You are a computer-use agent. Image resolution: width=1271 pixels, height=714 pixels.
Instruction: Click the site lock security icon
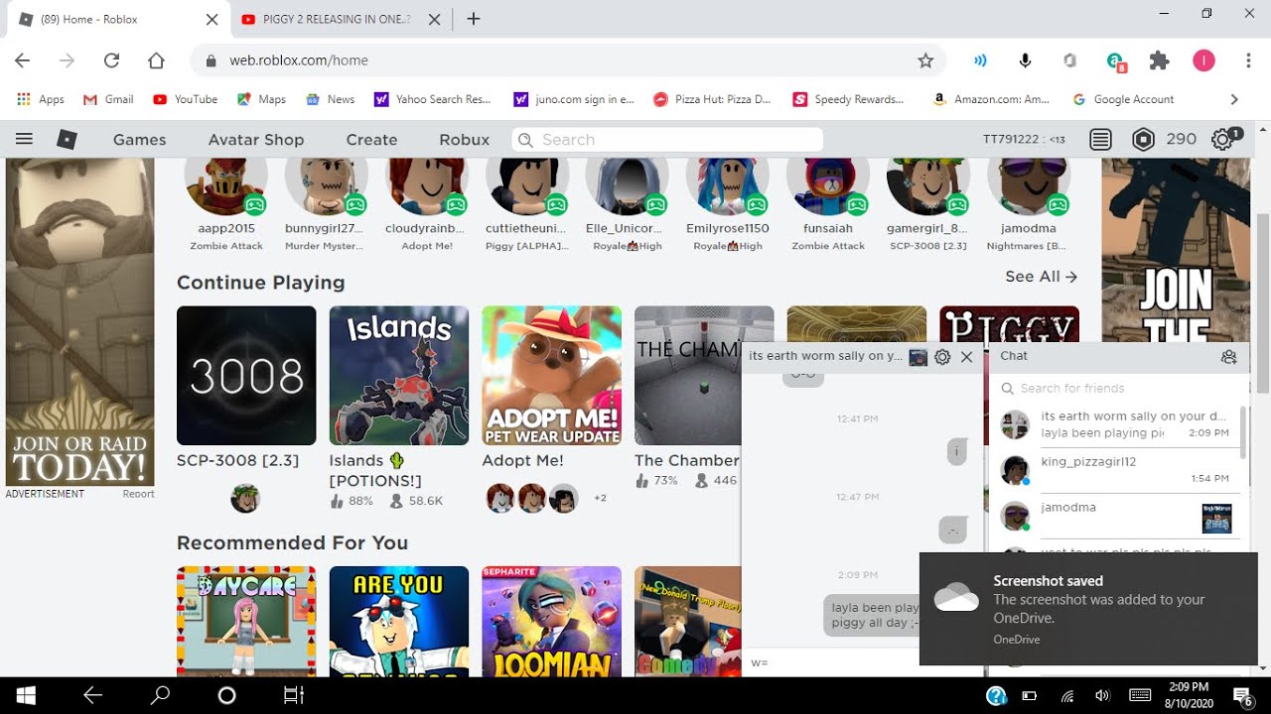[x=211, y=60]
